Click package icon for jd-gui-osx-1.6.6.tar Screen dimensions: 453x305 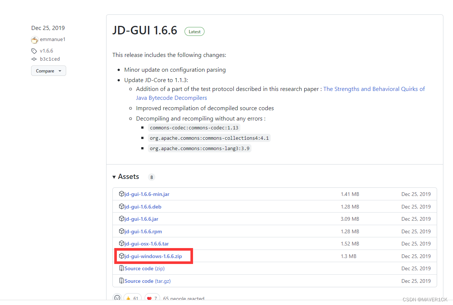pos(122,244)
